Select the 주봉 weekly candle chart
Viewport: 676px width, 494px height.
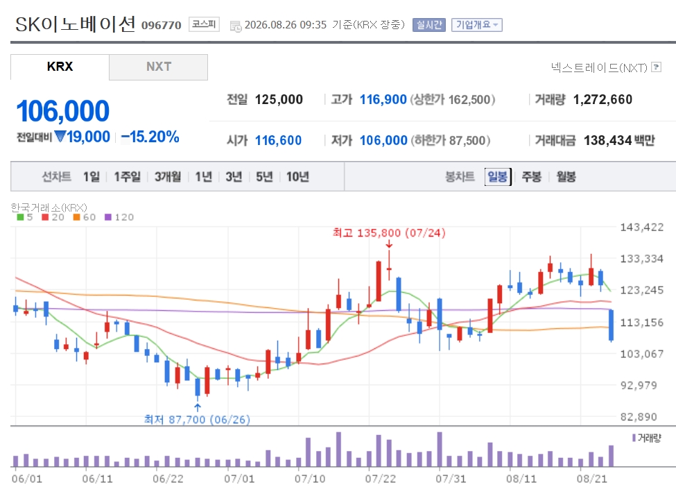[531, 176]
